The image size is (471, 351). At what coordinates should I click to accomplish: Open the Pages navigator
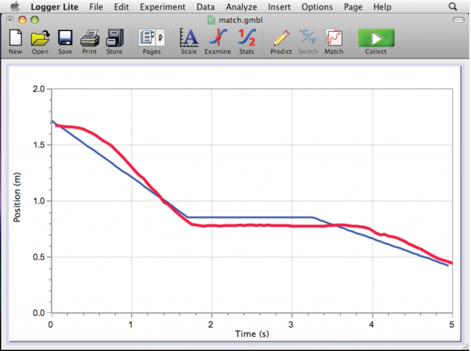tap(151, 41)
